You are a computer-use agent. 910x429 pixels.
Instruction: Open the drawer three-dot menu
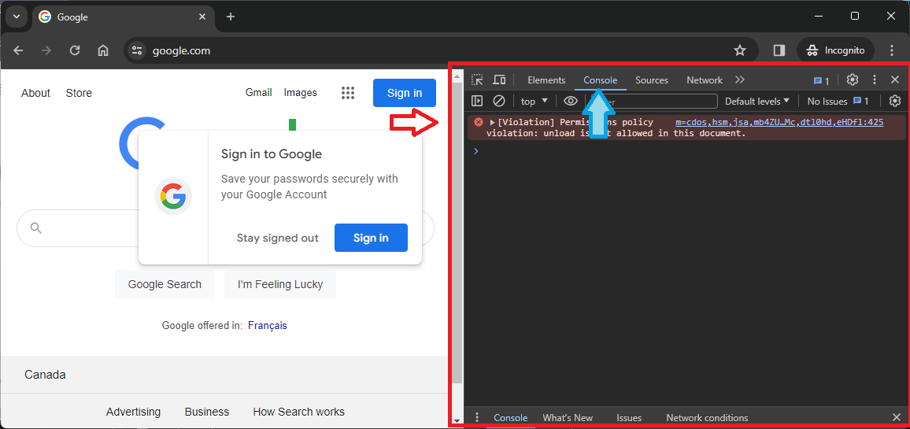477,417
